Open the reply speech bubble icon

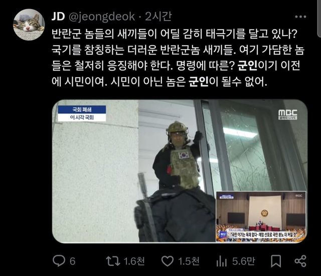coord(59,261)
